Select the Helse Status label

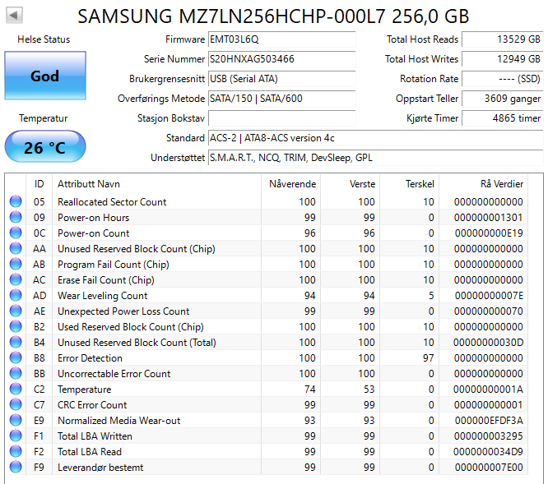click(44, 39)
